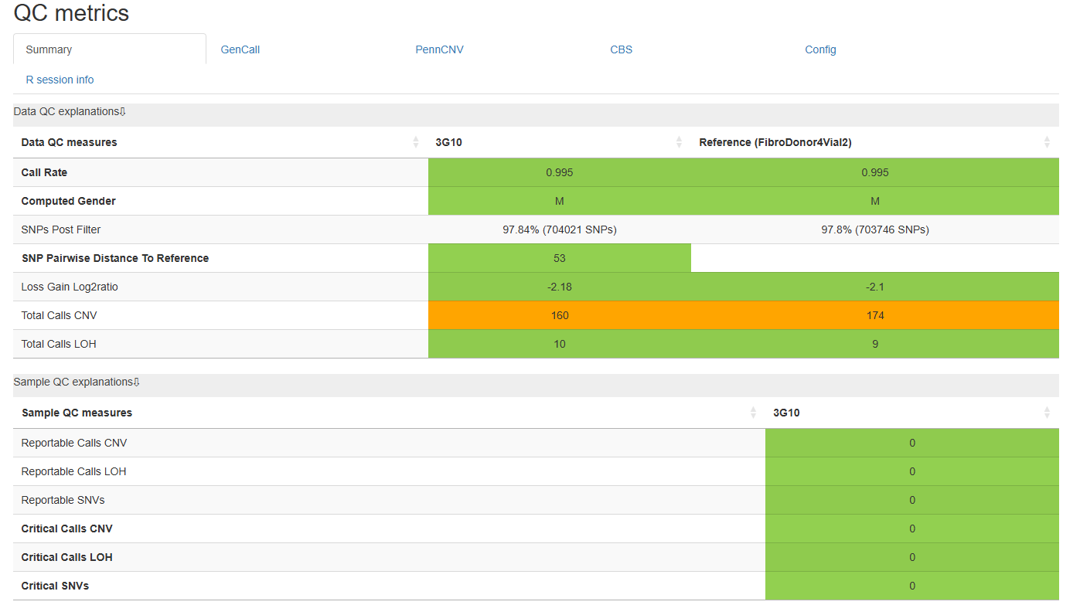Go to the Config tab
Viewport: 1080px width, 605px height.
[820, 49]
